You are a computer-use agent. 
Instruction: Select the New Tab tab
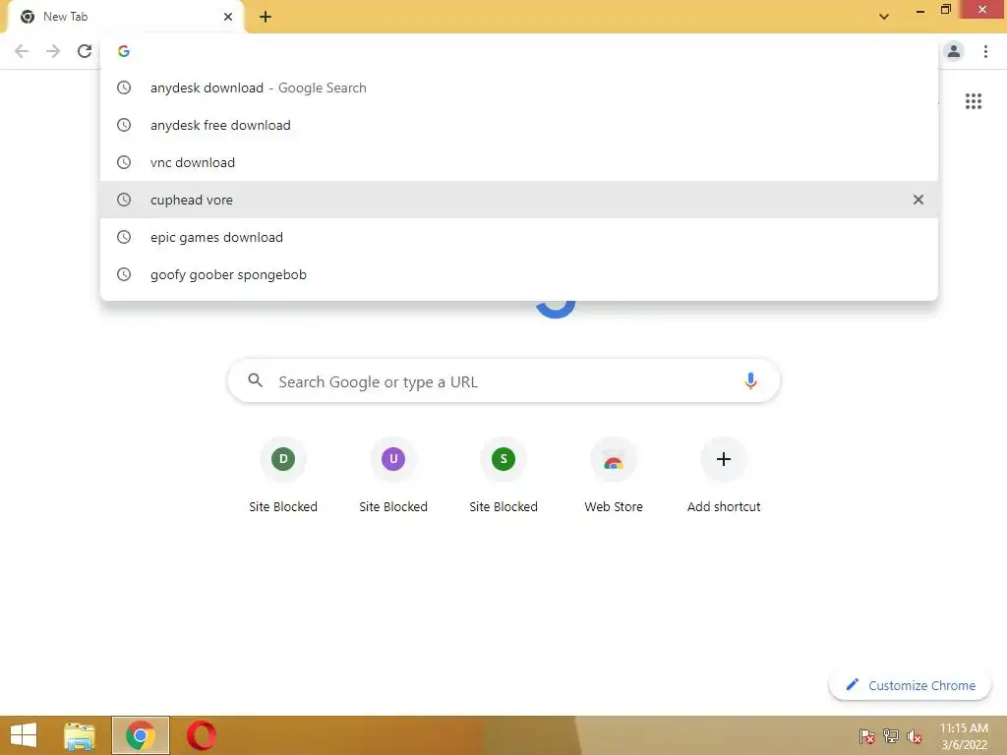coord(125,17)
